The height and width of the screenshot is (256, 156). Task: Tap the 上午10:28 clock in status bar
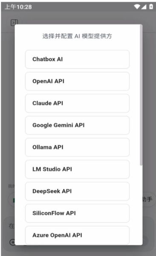pos(18,7)
